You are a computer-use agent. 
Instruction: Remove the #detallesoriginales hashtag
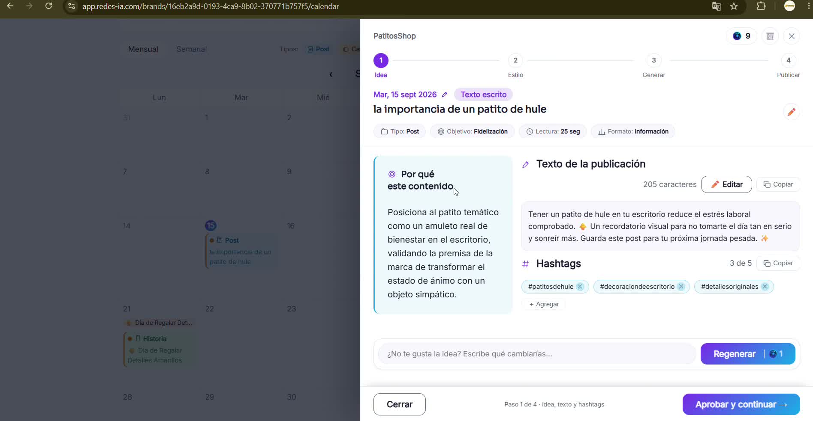click(x=765, y=287)
